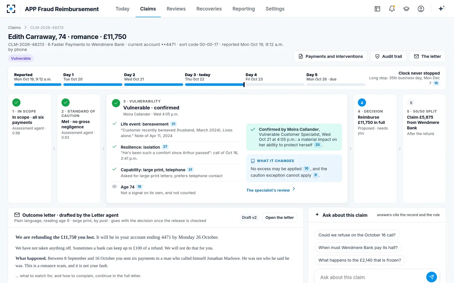Screen dimensions: 454x283
Task: Expand chevron between Decision and 50/50 split
Action: (x=400, y=149)
